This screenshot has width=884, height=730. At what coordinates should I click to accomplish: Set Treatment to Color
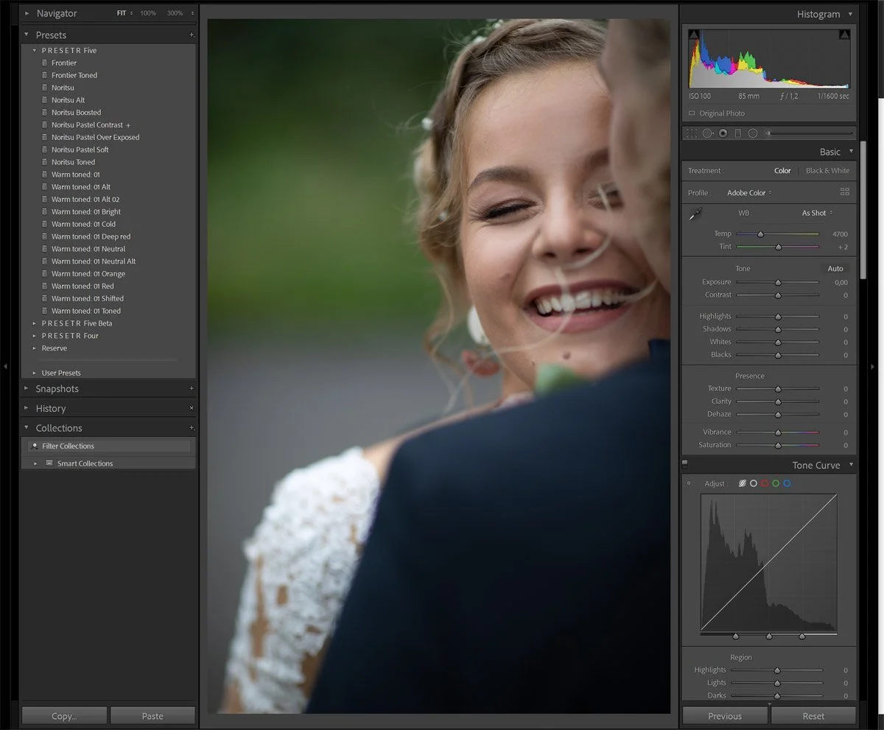(782, 170)
